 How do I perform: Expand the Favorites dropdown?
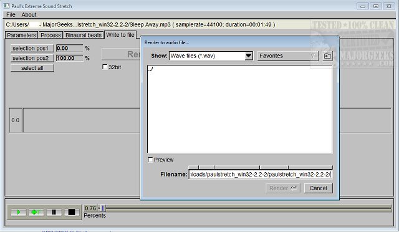(288, 56)
